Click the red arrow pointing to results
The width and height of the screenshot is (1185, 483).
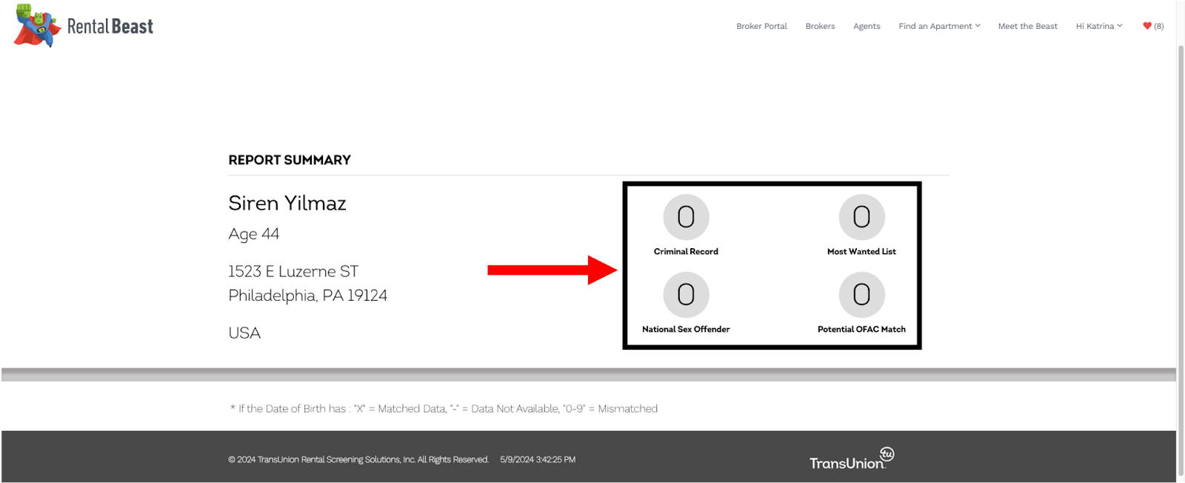pyautogui.click(x=552, y=270)
